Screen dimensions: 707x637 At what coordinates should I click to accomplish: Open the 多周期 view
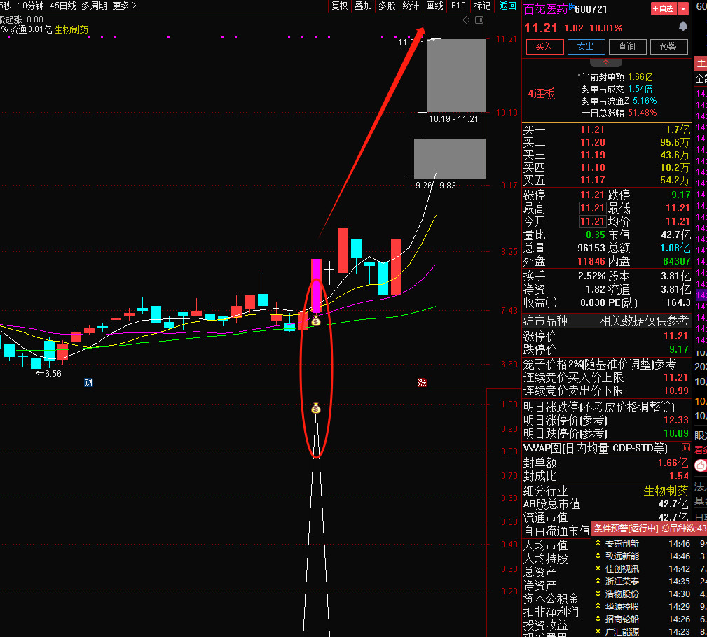point(94,6)
